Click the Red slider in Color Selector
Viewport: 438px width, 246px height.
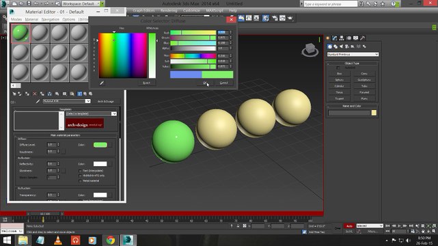coord(193,33)
